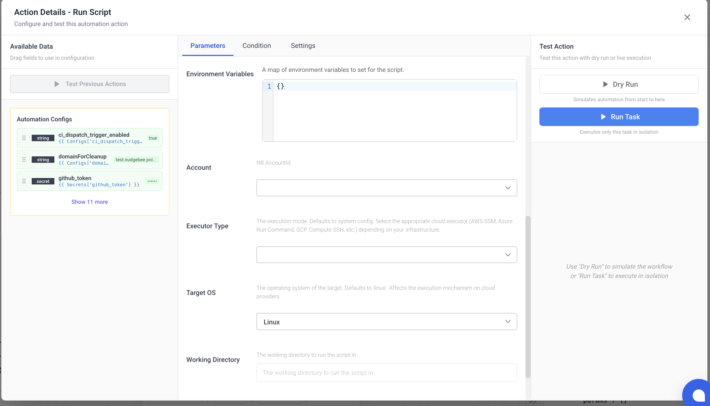
Task: Open the Condition tab
Action: click(x=257, y=46)
